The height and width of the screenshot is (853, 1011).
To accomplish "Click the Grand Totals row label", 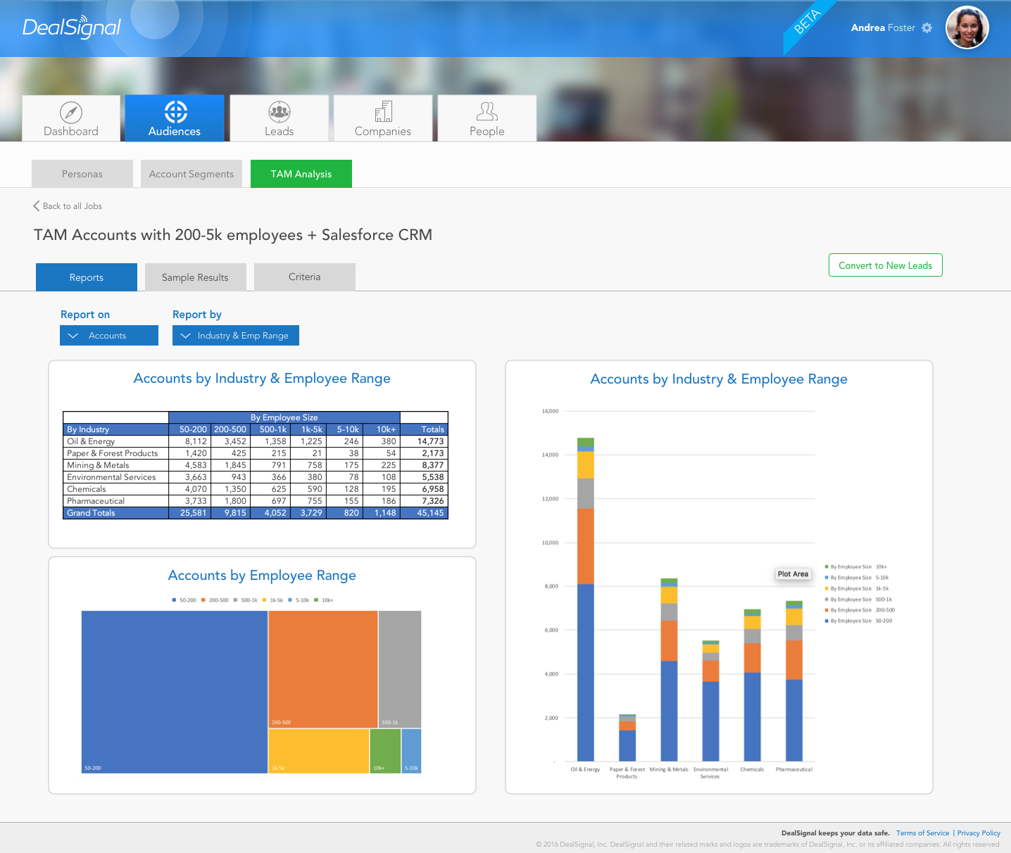I will click(91, 513).
